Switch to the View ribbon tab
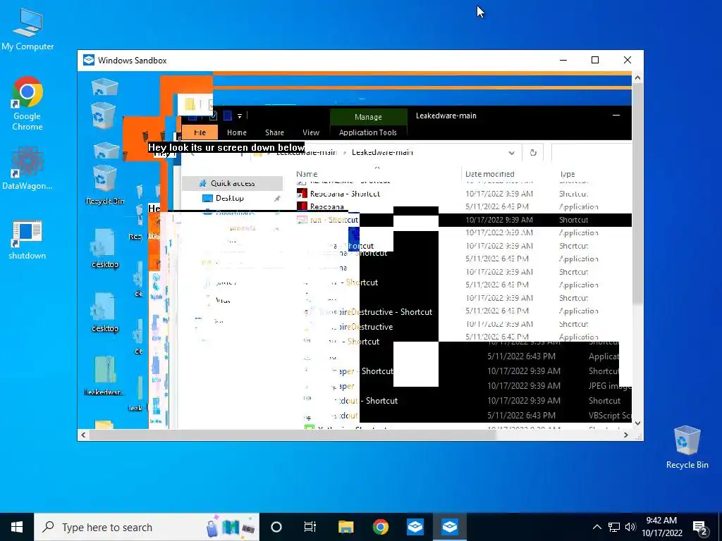 click(311, 132)
